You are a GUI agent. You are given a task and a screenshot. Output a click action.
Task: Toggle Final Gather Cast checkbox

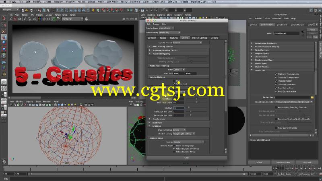[276, 88]
